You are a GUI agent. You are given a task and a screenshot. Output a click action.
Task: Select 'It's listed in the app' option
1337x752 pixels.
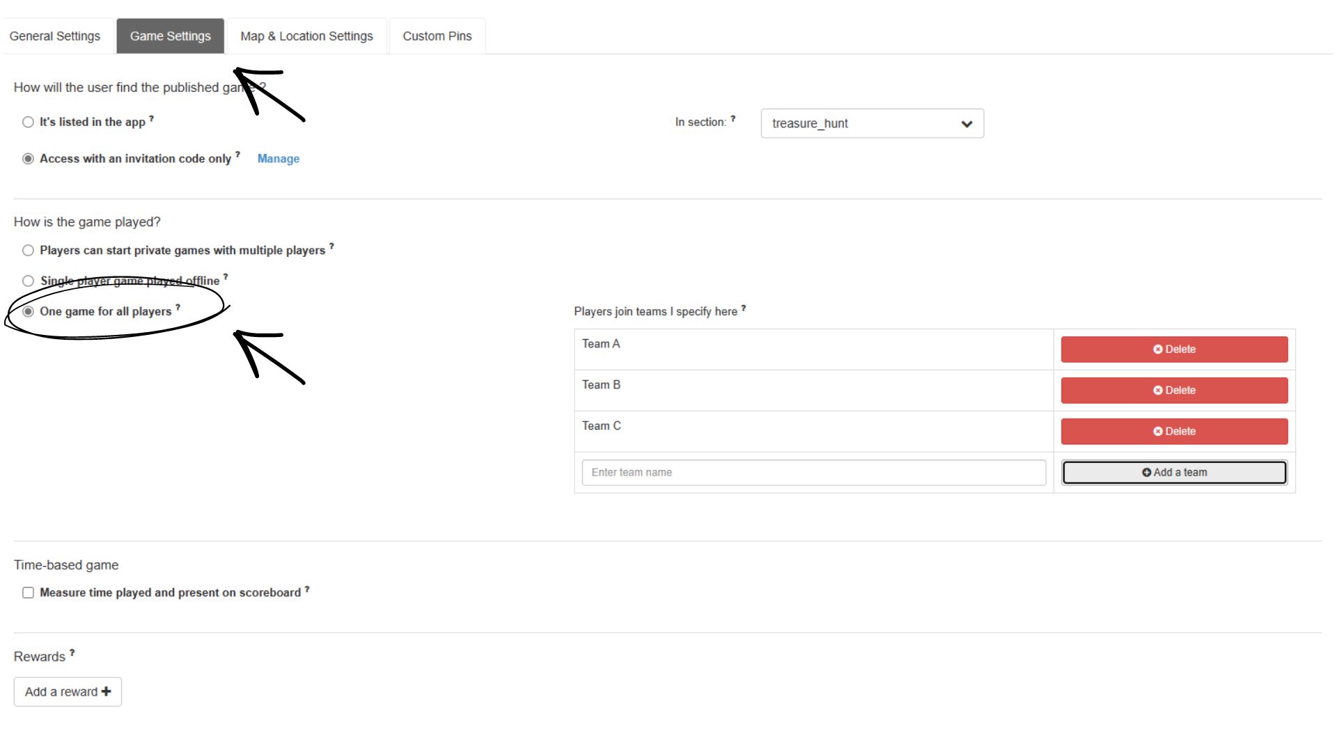(x=28, y=122)
